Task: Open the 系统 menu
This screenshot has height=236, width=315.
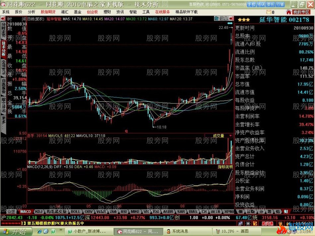Action: coord(6,12)
